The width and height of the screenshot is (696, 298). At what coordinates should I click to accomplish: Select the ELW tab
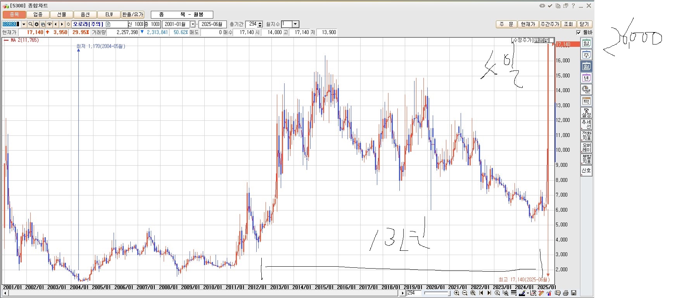click(109, 15)
